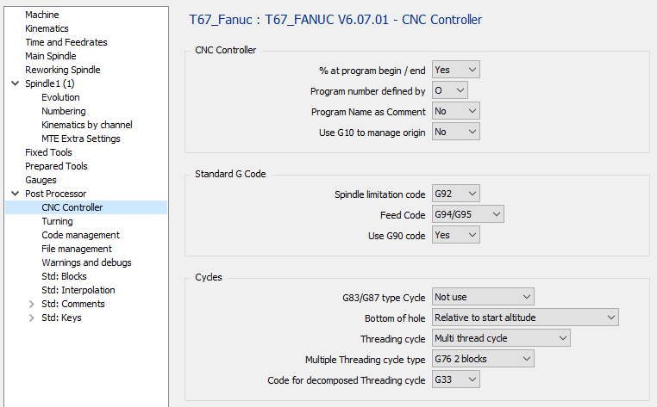Expand the Std: Comments tree node
Image resolution: width=657 pixels, height=407 pixels.
32,304
